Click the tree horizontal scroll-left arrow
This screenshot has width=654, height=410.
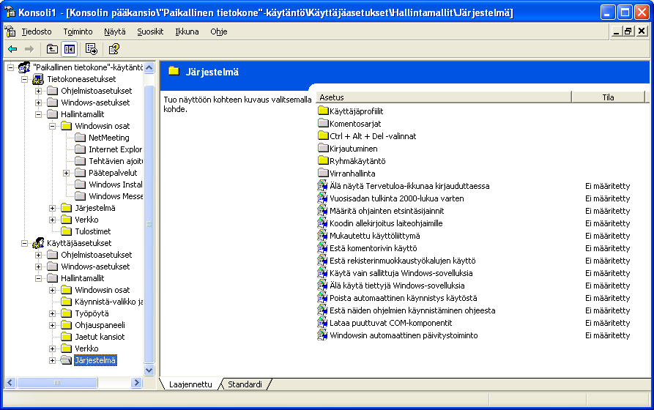[x=10, y=382]
